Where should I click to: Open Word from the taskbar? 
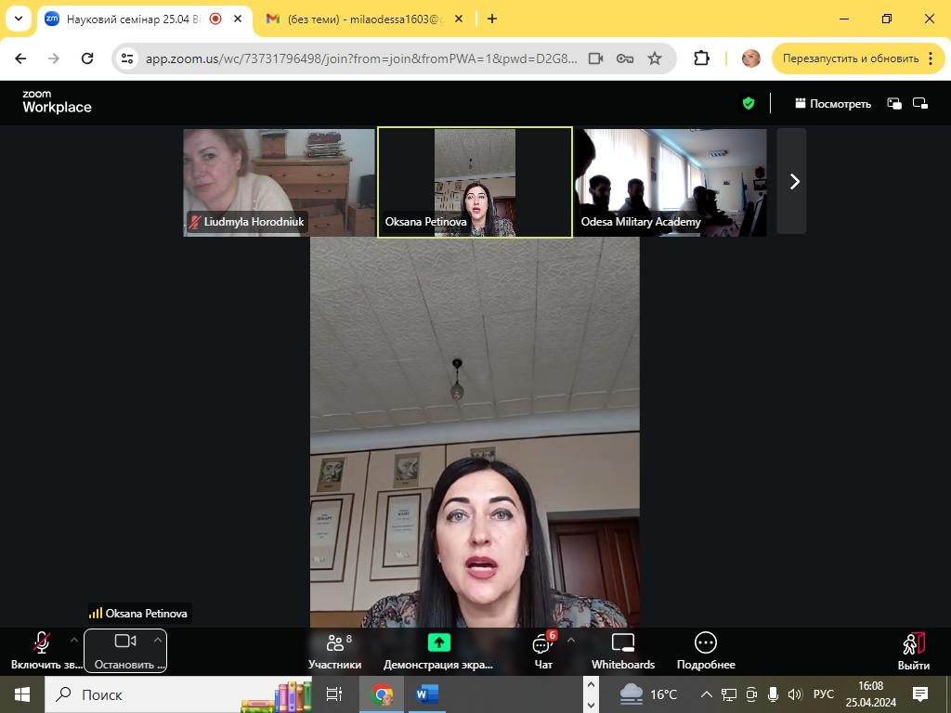427,694
